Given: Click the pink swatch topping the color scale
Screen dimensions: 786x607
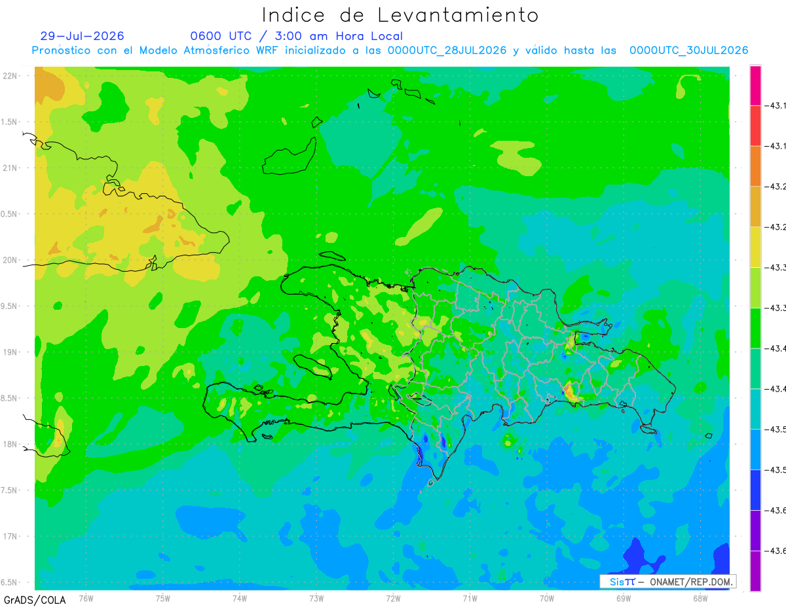Looking at the screenshot, I should pyautogui.click(x=755, y=85).
